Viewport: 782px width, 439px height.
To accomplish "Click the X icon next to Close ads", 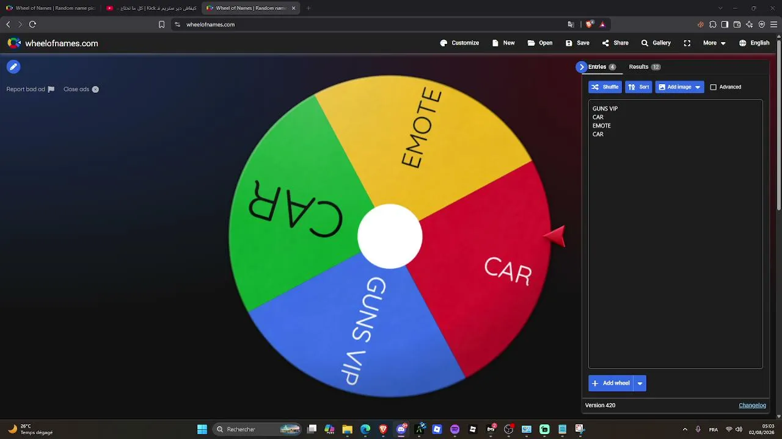I will (95, 89).
